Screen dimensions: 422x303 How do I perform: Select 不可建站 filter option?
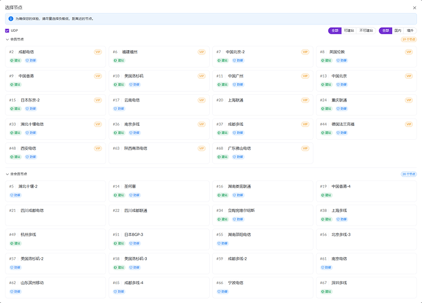366,31
